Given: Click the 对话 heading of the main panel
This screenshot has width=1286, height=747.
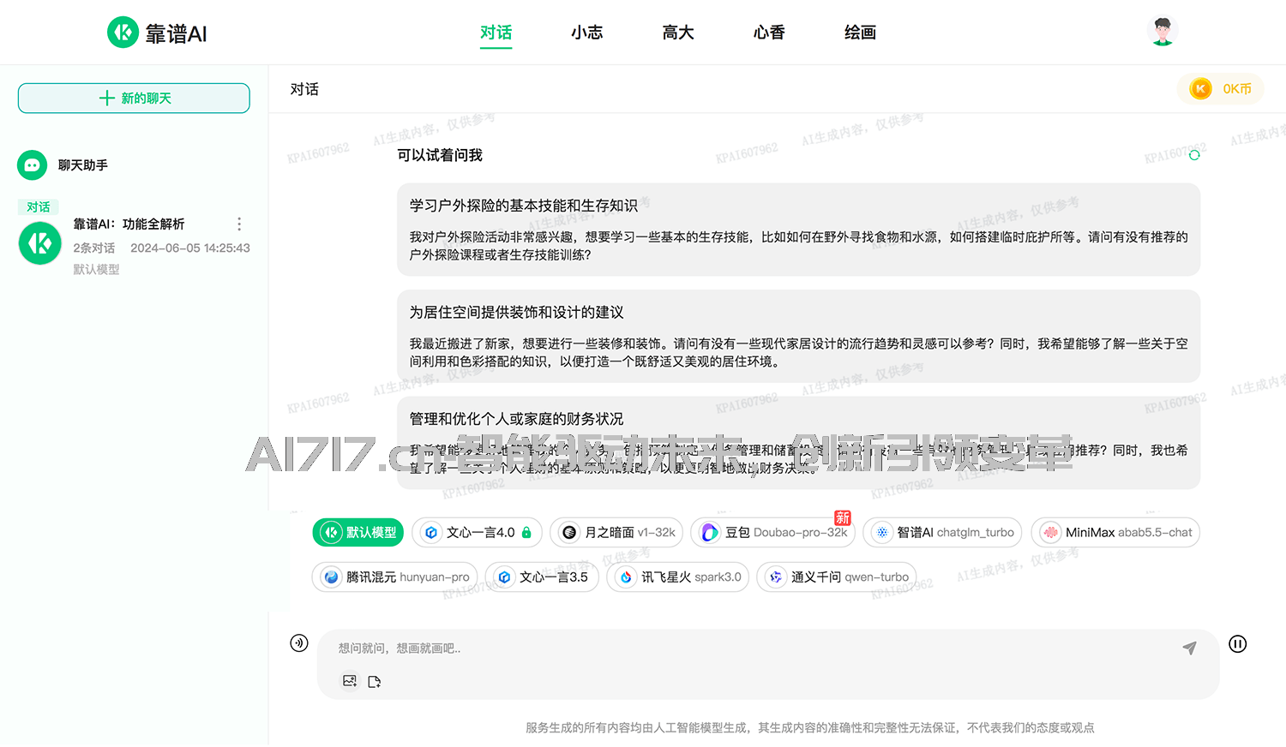Looking at the screenshot, I should (x=304, y=89).
